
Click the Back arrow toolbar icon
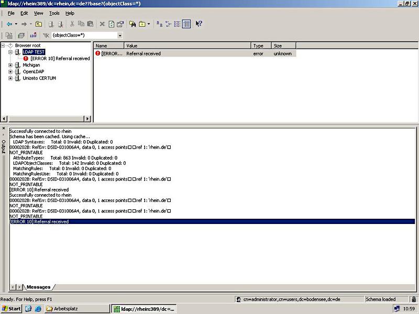click(x=9, y=24)
